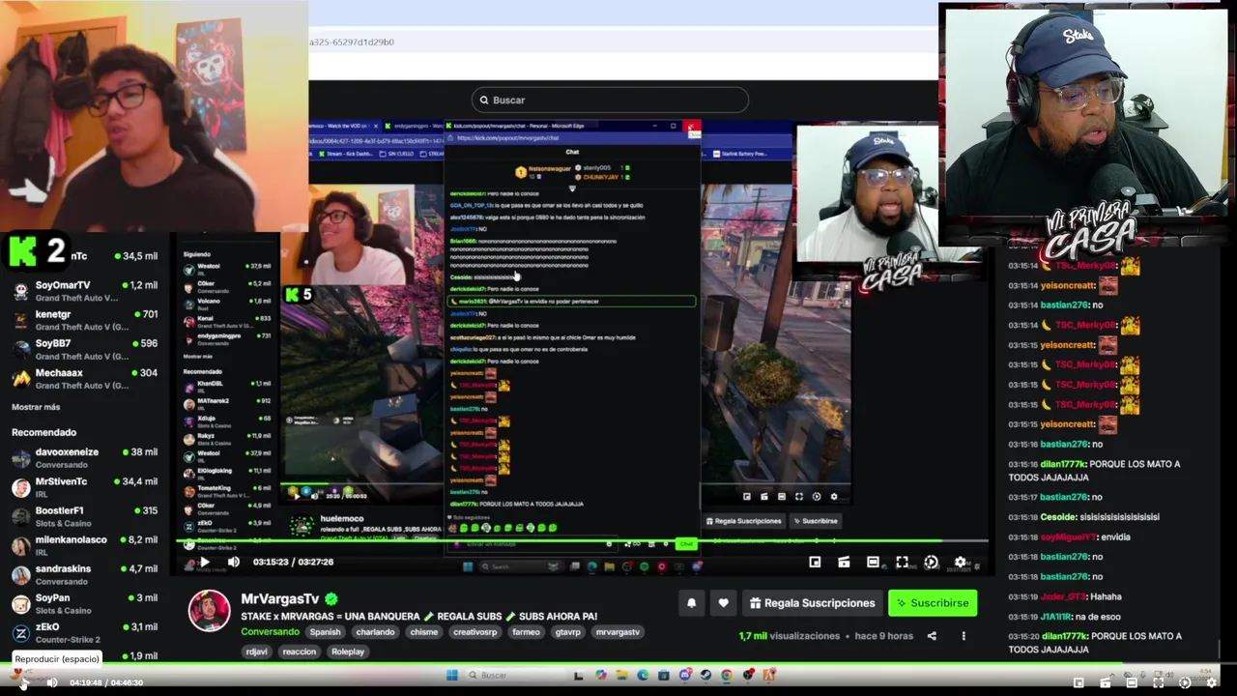Open MrStivenTc recommended channel
This screenshot has width=1237, height=696.
click(x=85, y=487)
